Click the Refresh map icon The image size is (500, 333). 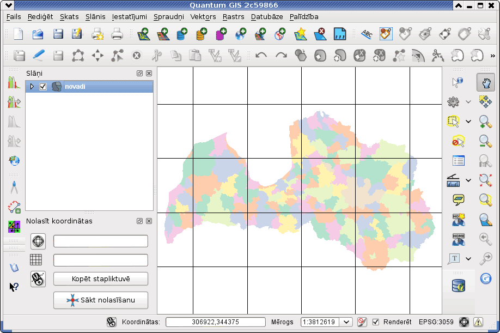(486, 278)
